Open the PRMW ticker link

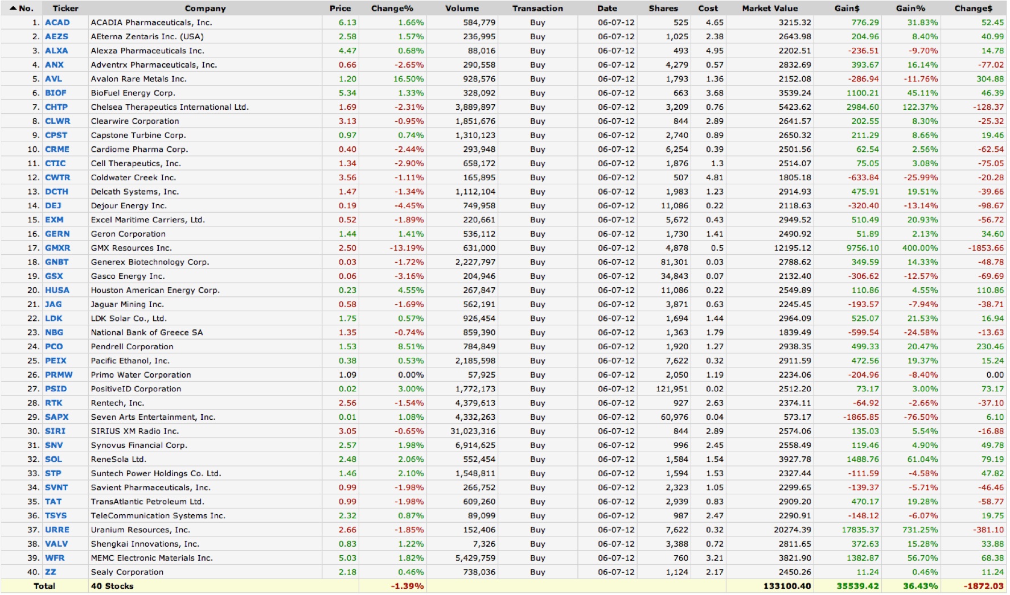coord(59,375)
